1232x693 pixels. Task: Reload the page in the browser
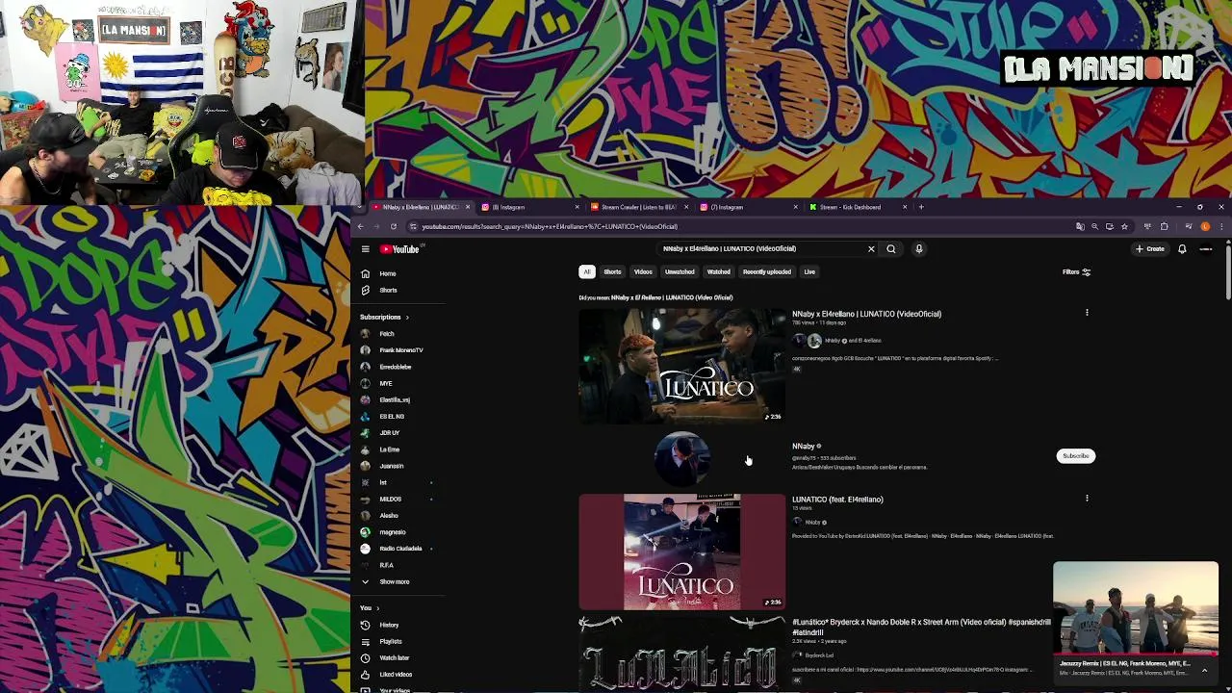point(393,226)
